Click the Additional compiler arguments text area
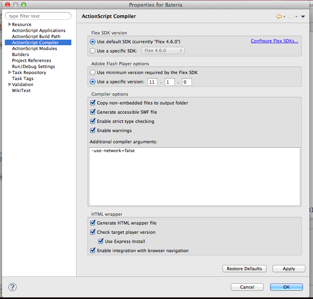Screen dimensions: 313x299 click(194, 176)
